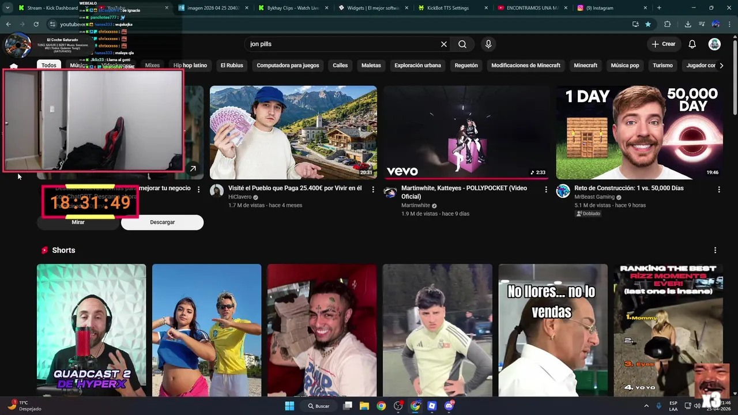738x415 pixels.
Task: Select the 'El Rubius' chip
Action: coord(232,66)
